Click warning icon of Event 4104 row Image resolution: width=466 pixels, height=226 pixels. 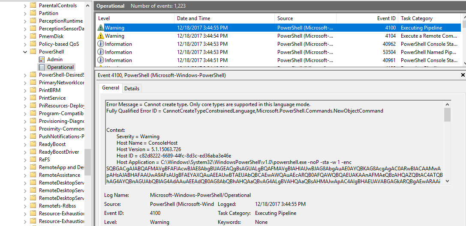click(x=101, y=36)
